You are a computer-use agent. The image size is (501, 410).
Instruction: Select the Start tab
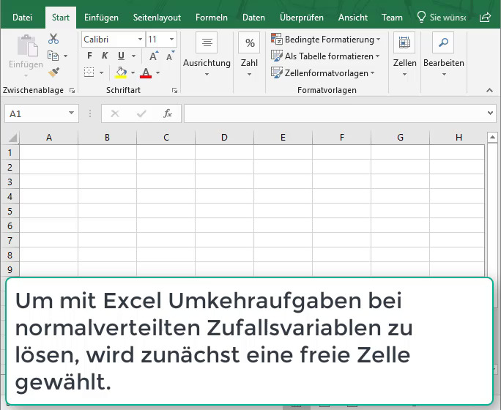click(61, 18)
